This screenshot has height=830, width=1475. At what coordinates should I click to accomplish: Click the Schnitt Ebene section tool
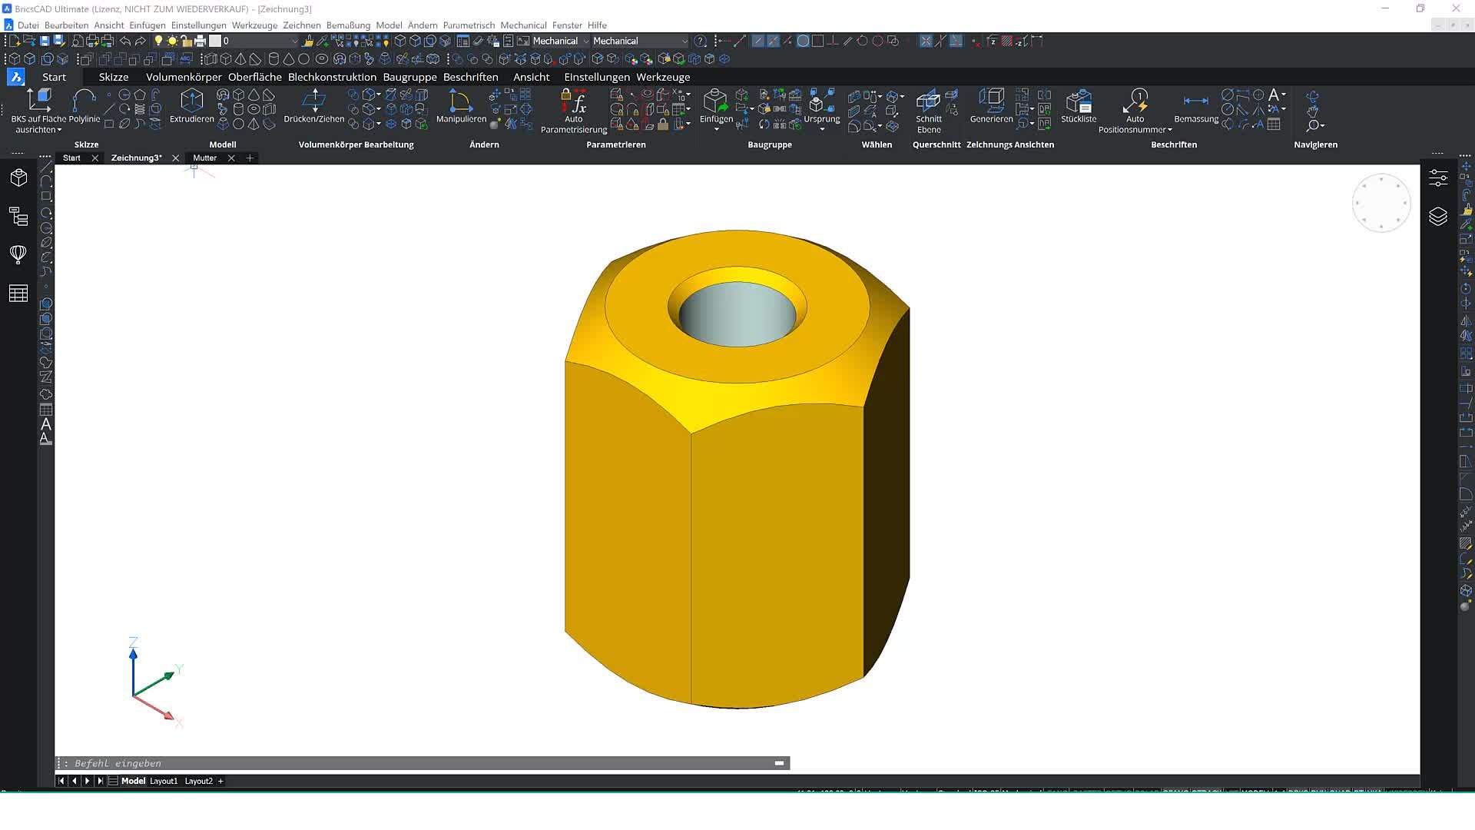tap(928, 100)
